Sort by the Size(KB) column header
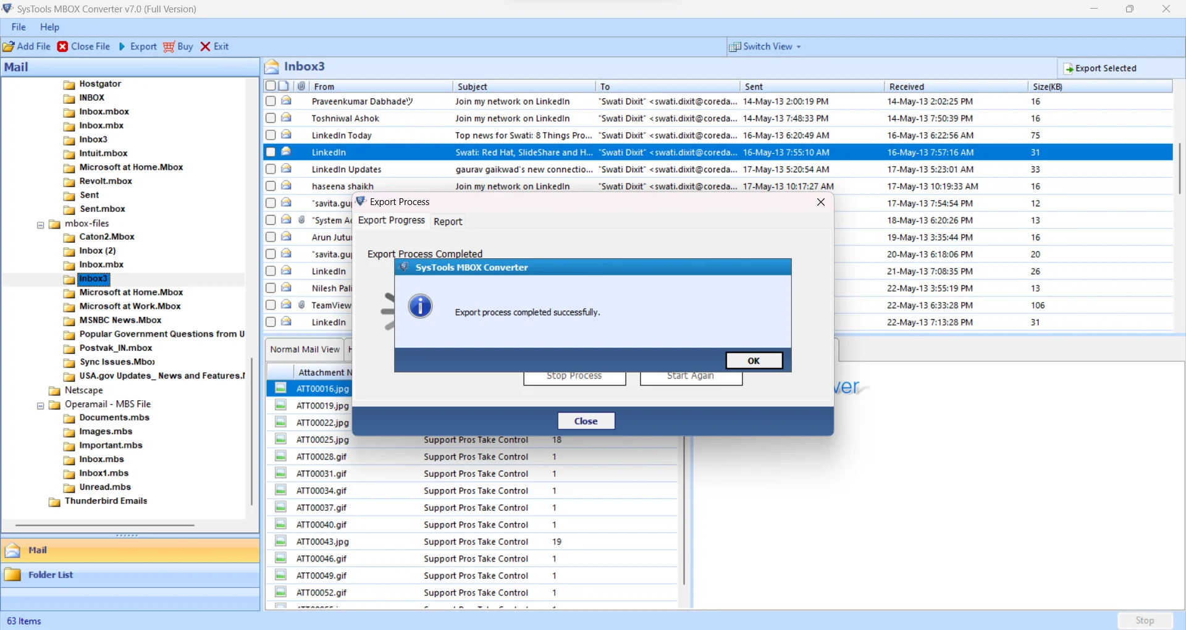This screenshot has height=630, width=1186. [x=1100, y=86]
